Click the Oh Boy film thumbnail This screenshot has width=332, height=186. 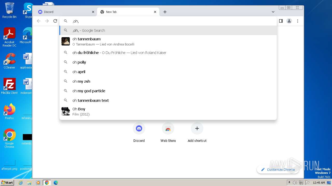pos(66,111)
